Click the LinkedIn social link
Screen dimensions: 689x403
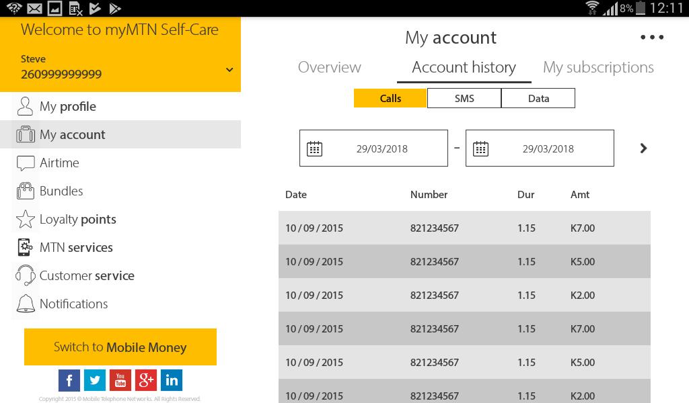172,380
